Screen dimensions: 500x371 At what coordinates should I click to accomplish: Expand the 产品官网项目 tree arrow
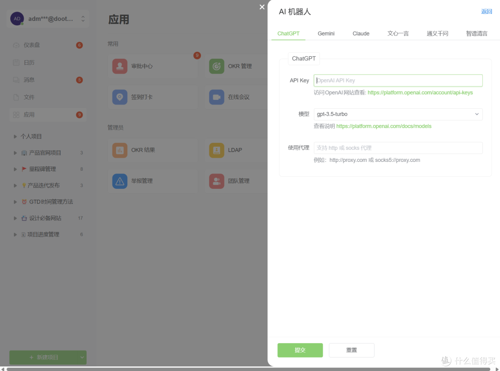[15, 153]
